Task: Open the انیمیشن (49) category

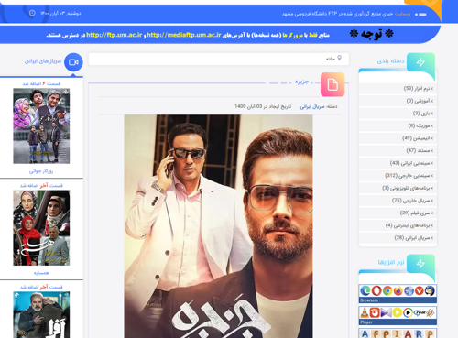Action: [398, 138]
